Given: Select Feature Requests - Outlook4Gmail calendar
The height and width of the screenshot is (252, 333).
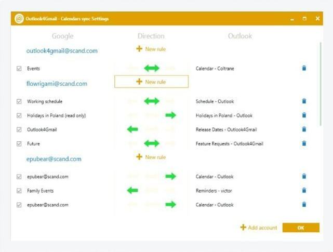Looking at the screenshot, I should coord(230,144).
